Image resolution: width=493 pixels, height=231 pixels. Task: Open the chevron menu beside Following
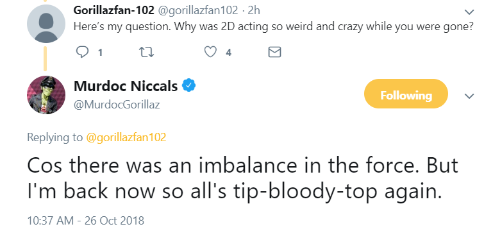469,96
